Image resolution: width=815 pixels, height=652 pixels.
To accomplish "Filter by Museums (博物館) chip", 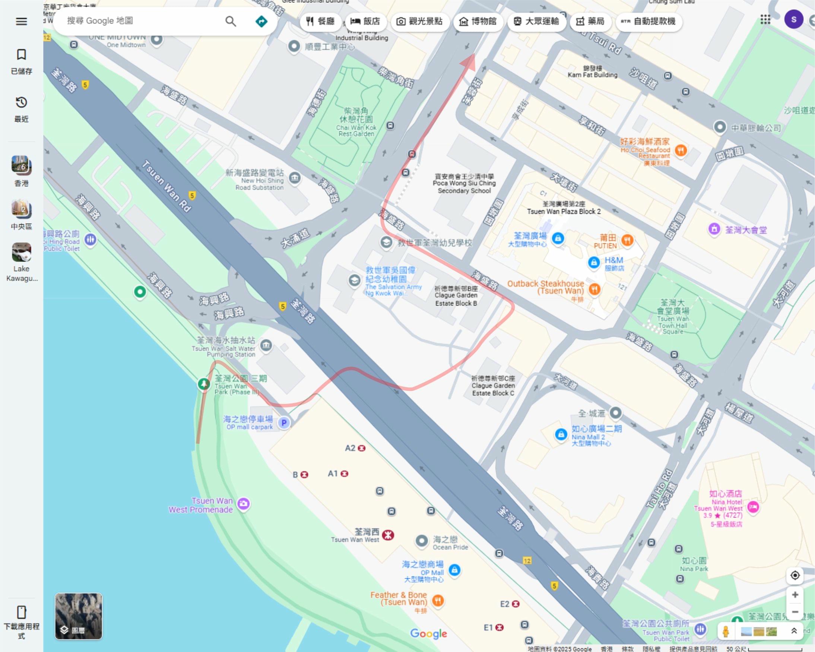I will [x=478, y=21].
